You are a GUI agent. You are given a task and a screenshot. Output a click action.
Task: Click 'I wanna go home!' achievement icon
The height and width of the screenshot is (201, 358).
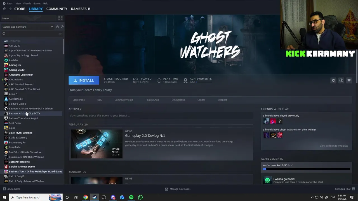tap(267, 180)
